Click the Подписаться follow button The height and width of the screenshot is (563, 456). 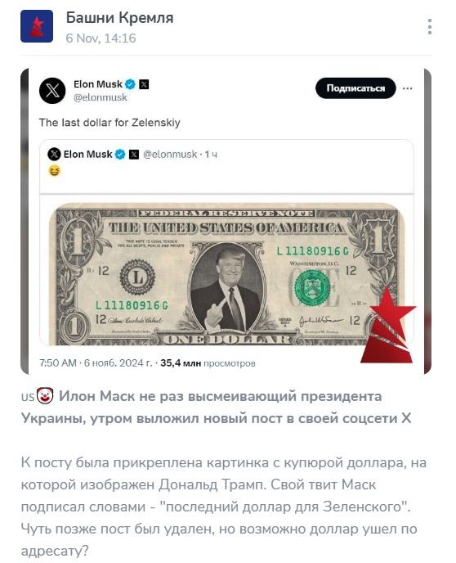click(x=355, y=88)
